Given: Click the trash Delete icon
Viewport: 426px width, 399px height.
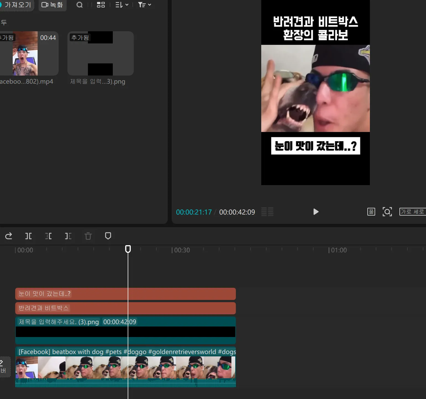Looking at the screenshot, I should (88, 236).
